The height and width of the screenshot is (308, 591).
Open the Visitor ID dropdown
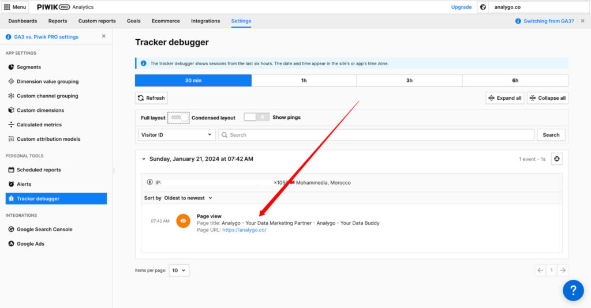177,135
